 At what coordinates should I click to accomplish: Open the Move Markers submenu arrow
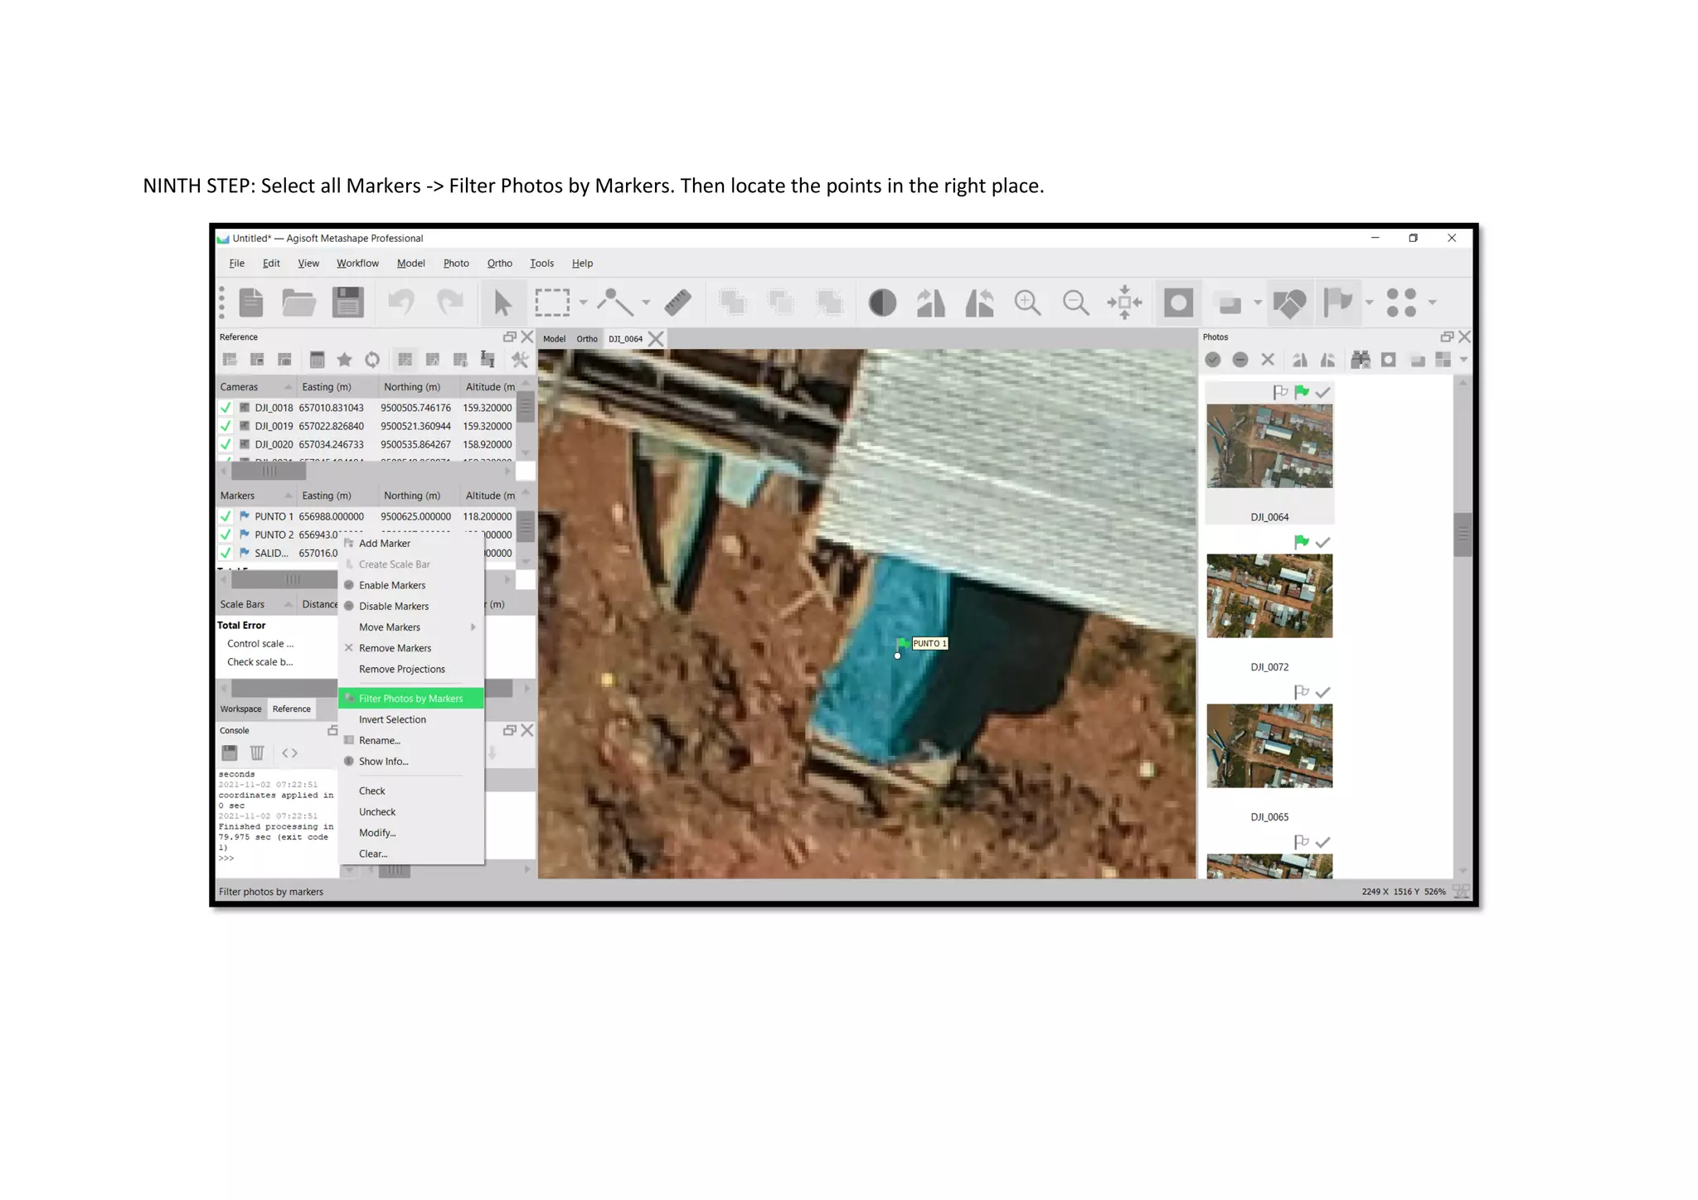[x=473, y=627]
